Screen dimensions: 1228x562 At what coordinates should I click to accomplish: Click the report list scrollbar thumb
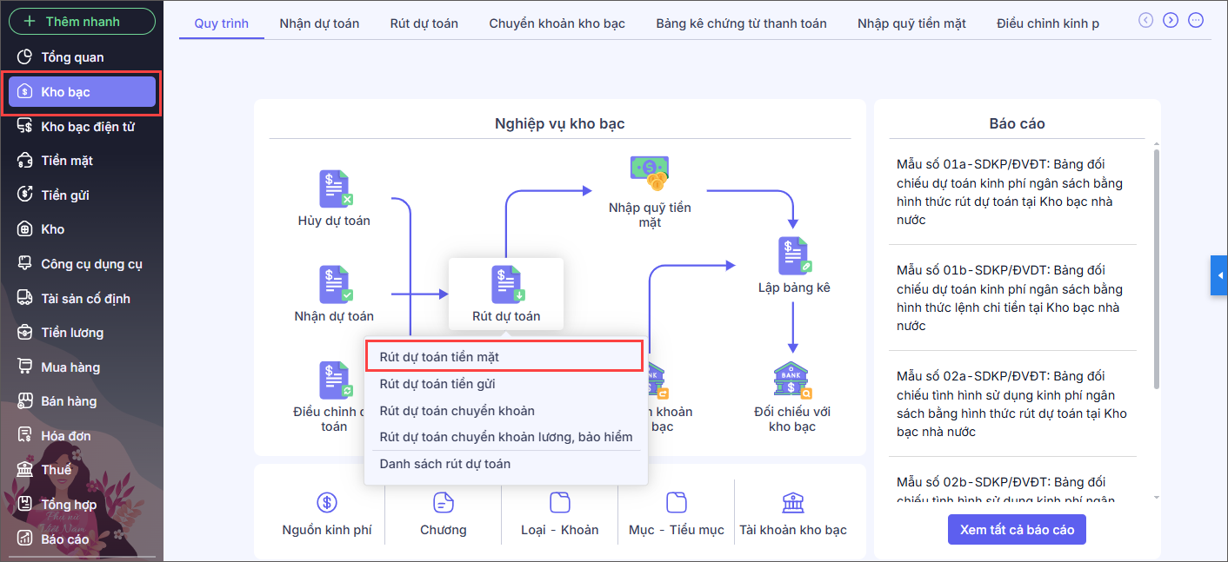point(1156,268)
